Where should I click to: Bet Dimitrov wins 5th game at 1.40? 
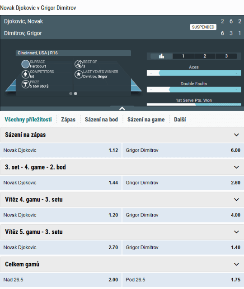click(183, 247)
